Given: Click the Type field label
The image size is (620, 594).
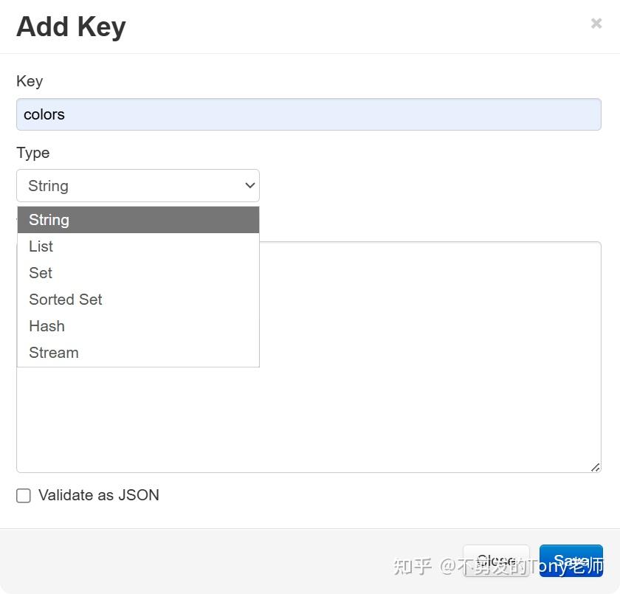Looking at the screenshot, I should 32,153.
